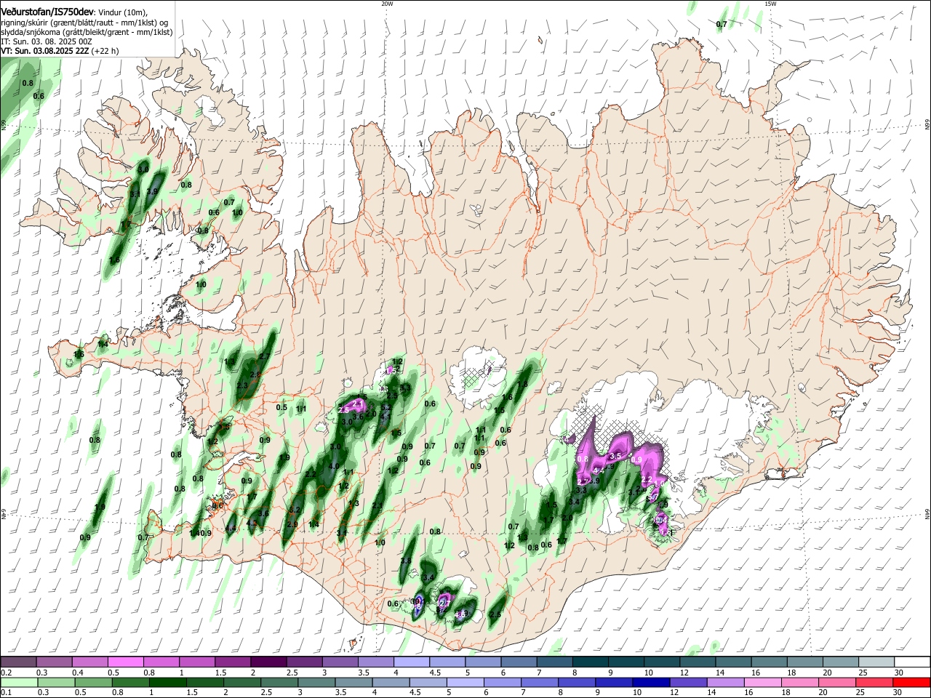This screenshot has height=698, width=931.
Task: Click the 15W longitude label
Action: 770,4
